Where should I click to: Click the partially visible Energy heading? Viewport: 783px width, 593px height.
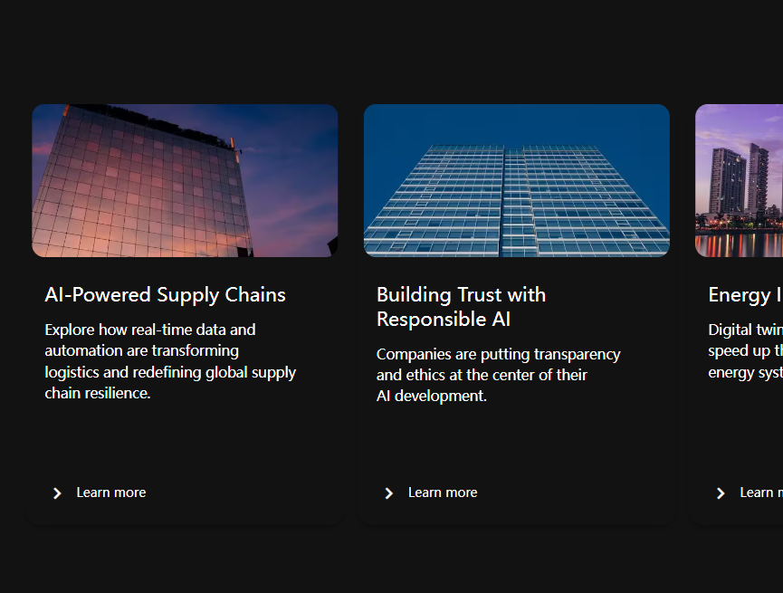click(x=746, y=295)
